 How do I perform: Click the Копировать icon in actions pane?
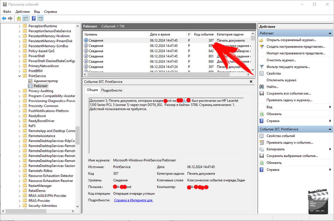coord(261,149)
